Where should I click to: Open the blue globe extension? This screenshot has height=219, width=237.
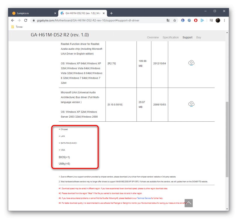pos(183,20)
